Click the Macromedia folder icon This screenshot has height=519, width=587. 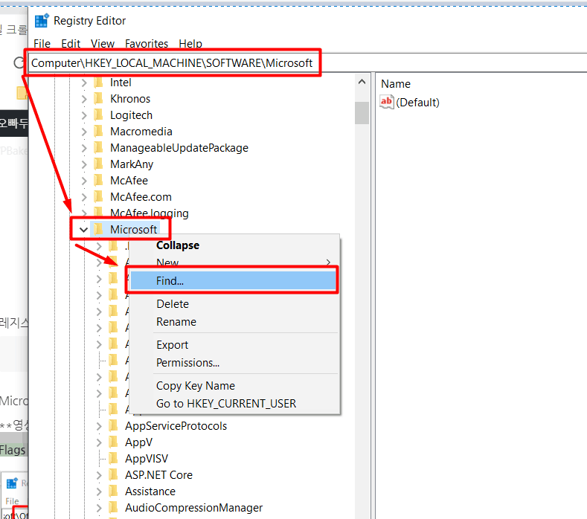coord(98,132)
